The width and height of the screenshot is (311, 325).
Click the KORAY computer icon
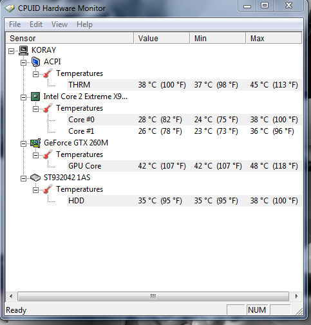click(x=23, y=51)
